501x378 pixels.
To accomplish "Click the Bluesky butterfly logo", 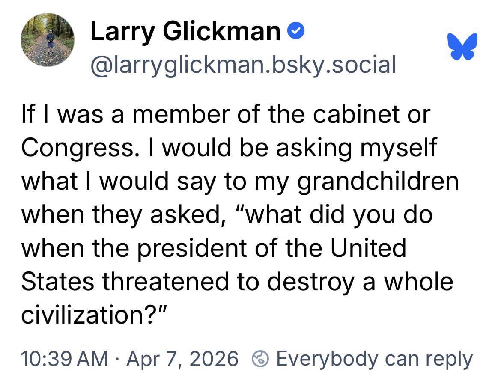I will point(462,46).
